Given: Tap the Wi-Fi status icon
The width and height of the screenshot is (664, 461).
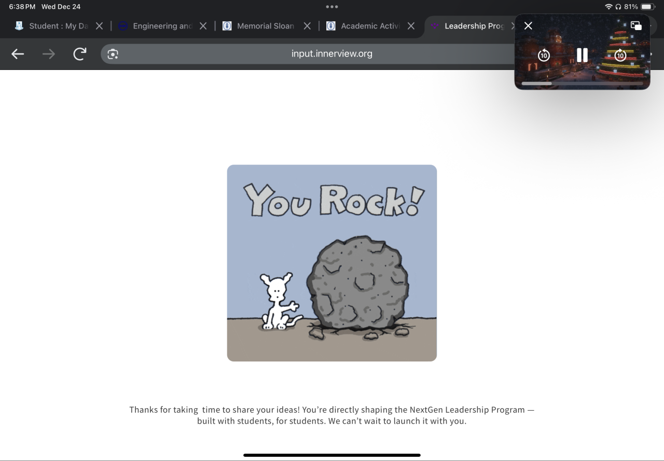Looking at the screenshot, I should (608, 7).
